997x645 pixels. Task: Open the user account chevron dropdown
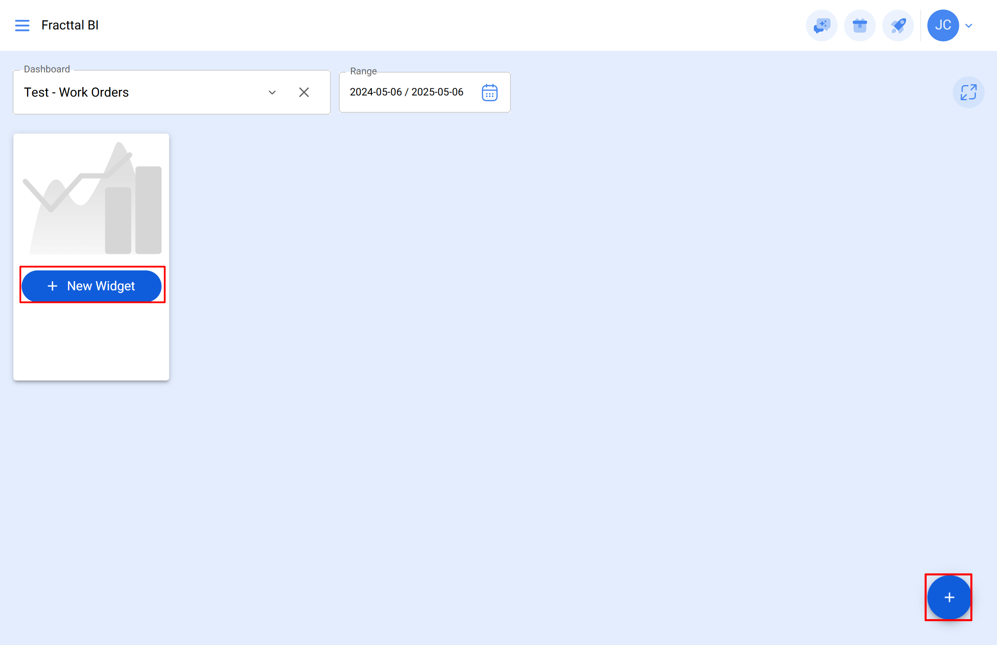(x=968, y=25)
